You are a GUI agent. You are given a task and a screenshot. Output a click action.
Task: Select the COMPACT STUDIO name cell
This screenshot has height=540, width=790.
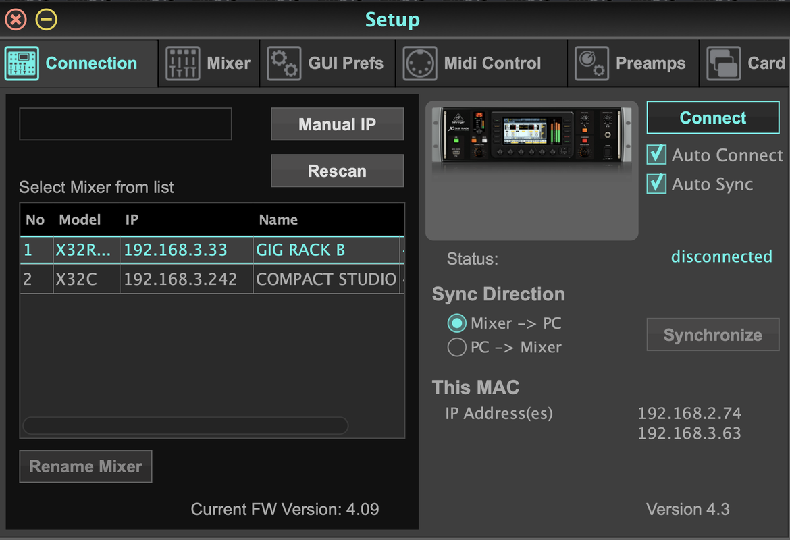tap(327, 279)
